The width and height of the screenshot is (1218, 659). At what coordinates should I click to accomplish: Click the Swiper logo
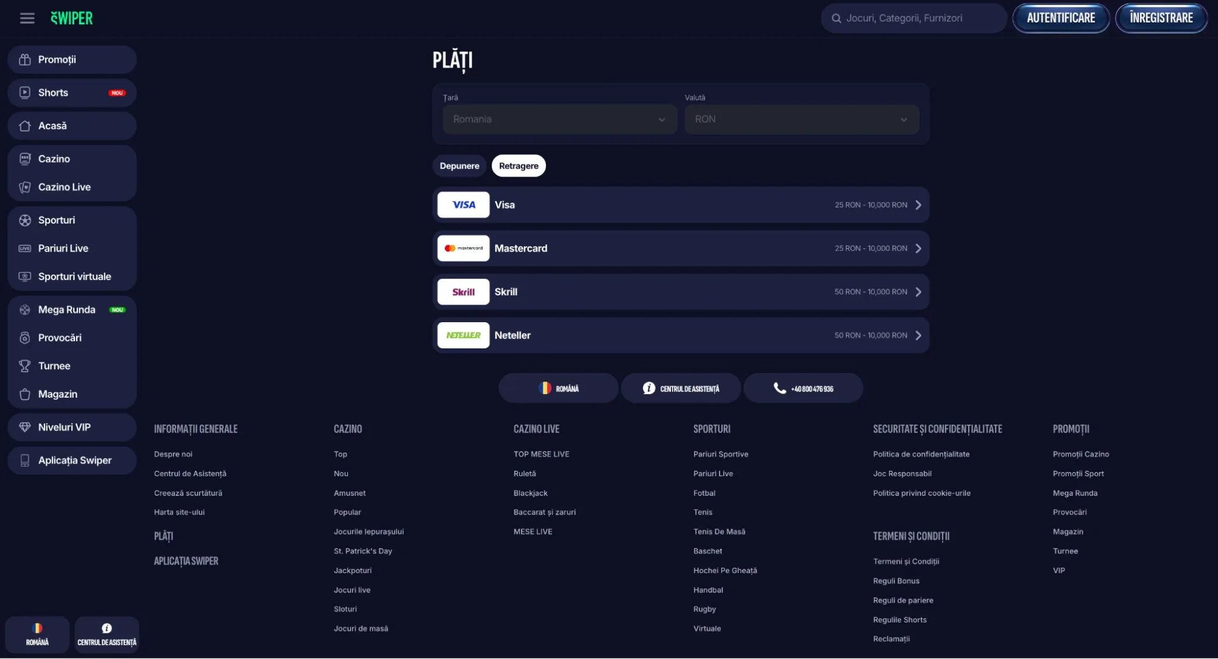click(71, 18)
